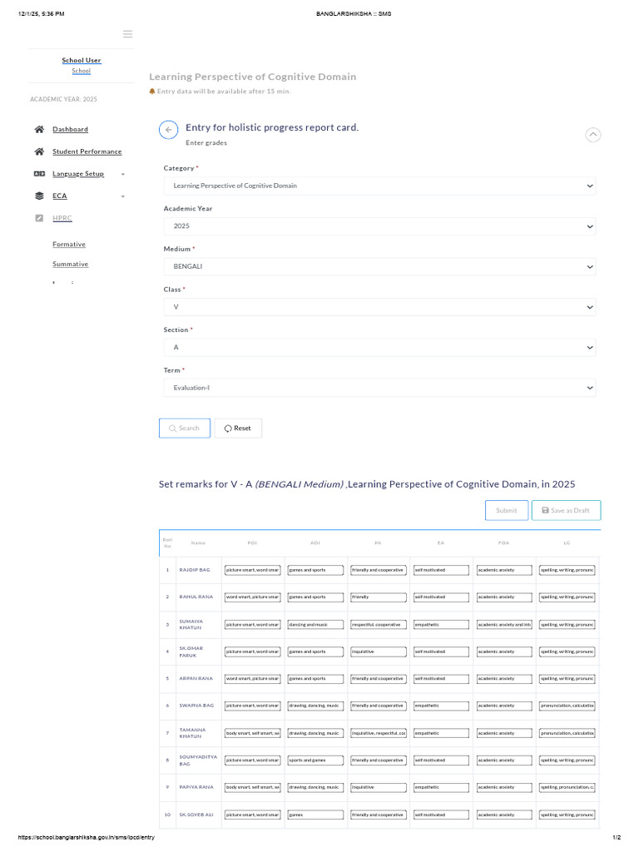Click the student name RAHUL RANA
Viewport: 639px width, 852px height.
click(x=196, y=597)
